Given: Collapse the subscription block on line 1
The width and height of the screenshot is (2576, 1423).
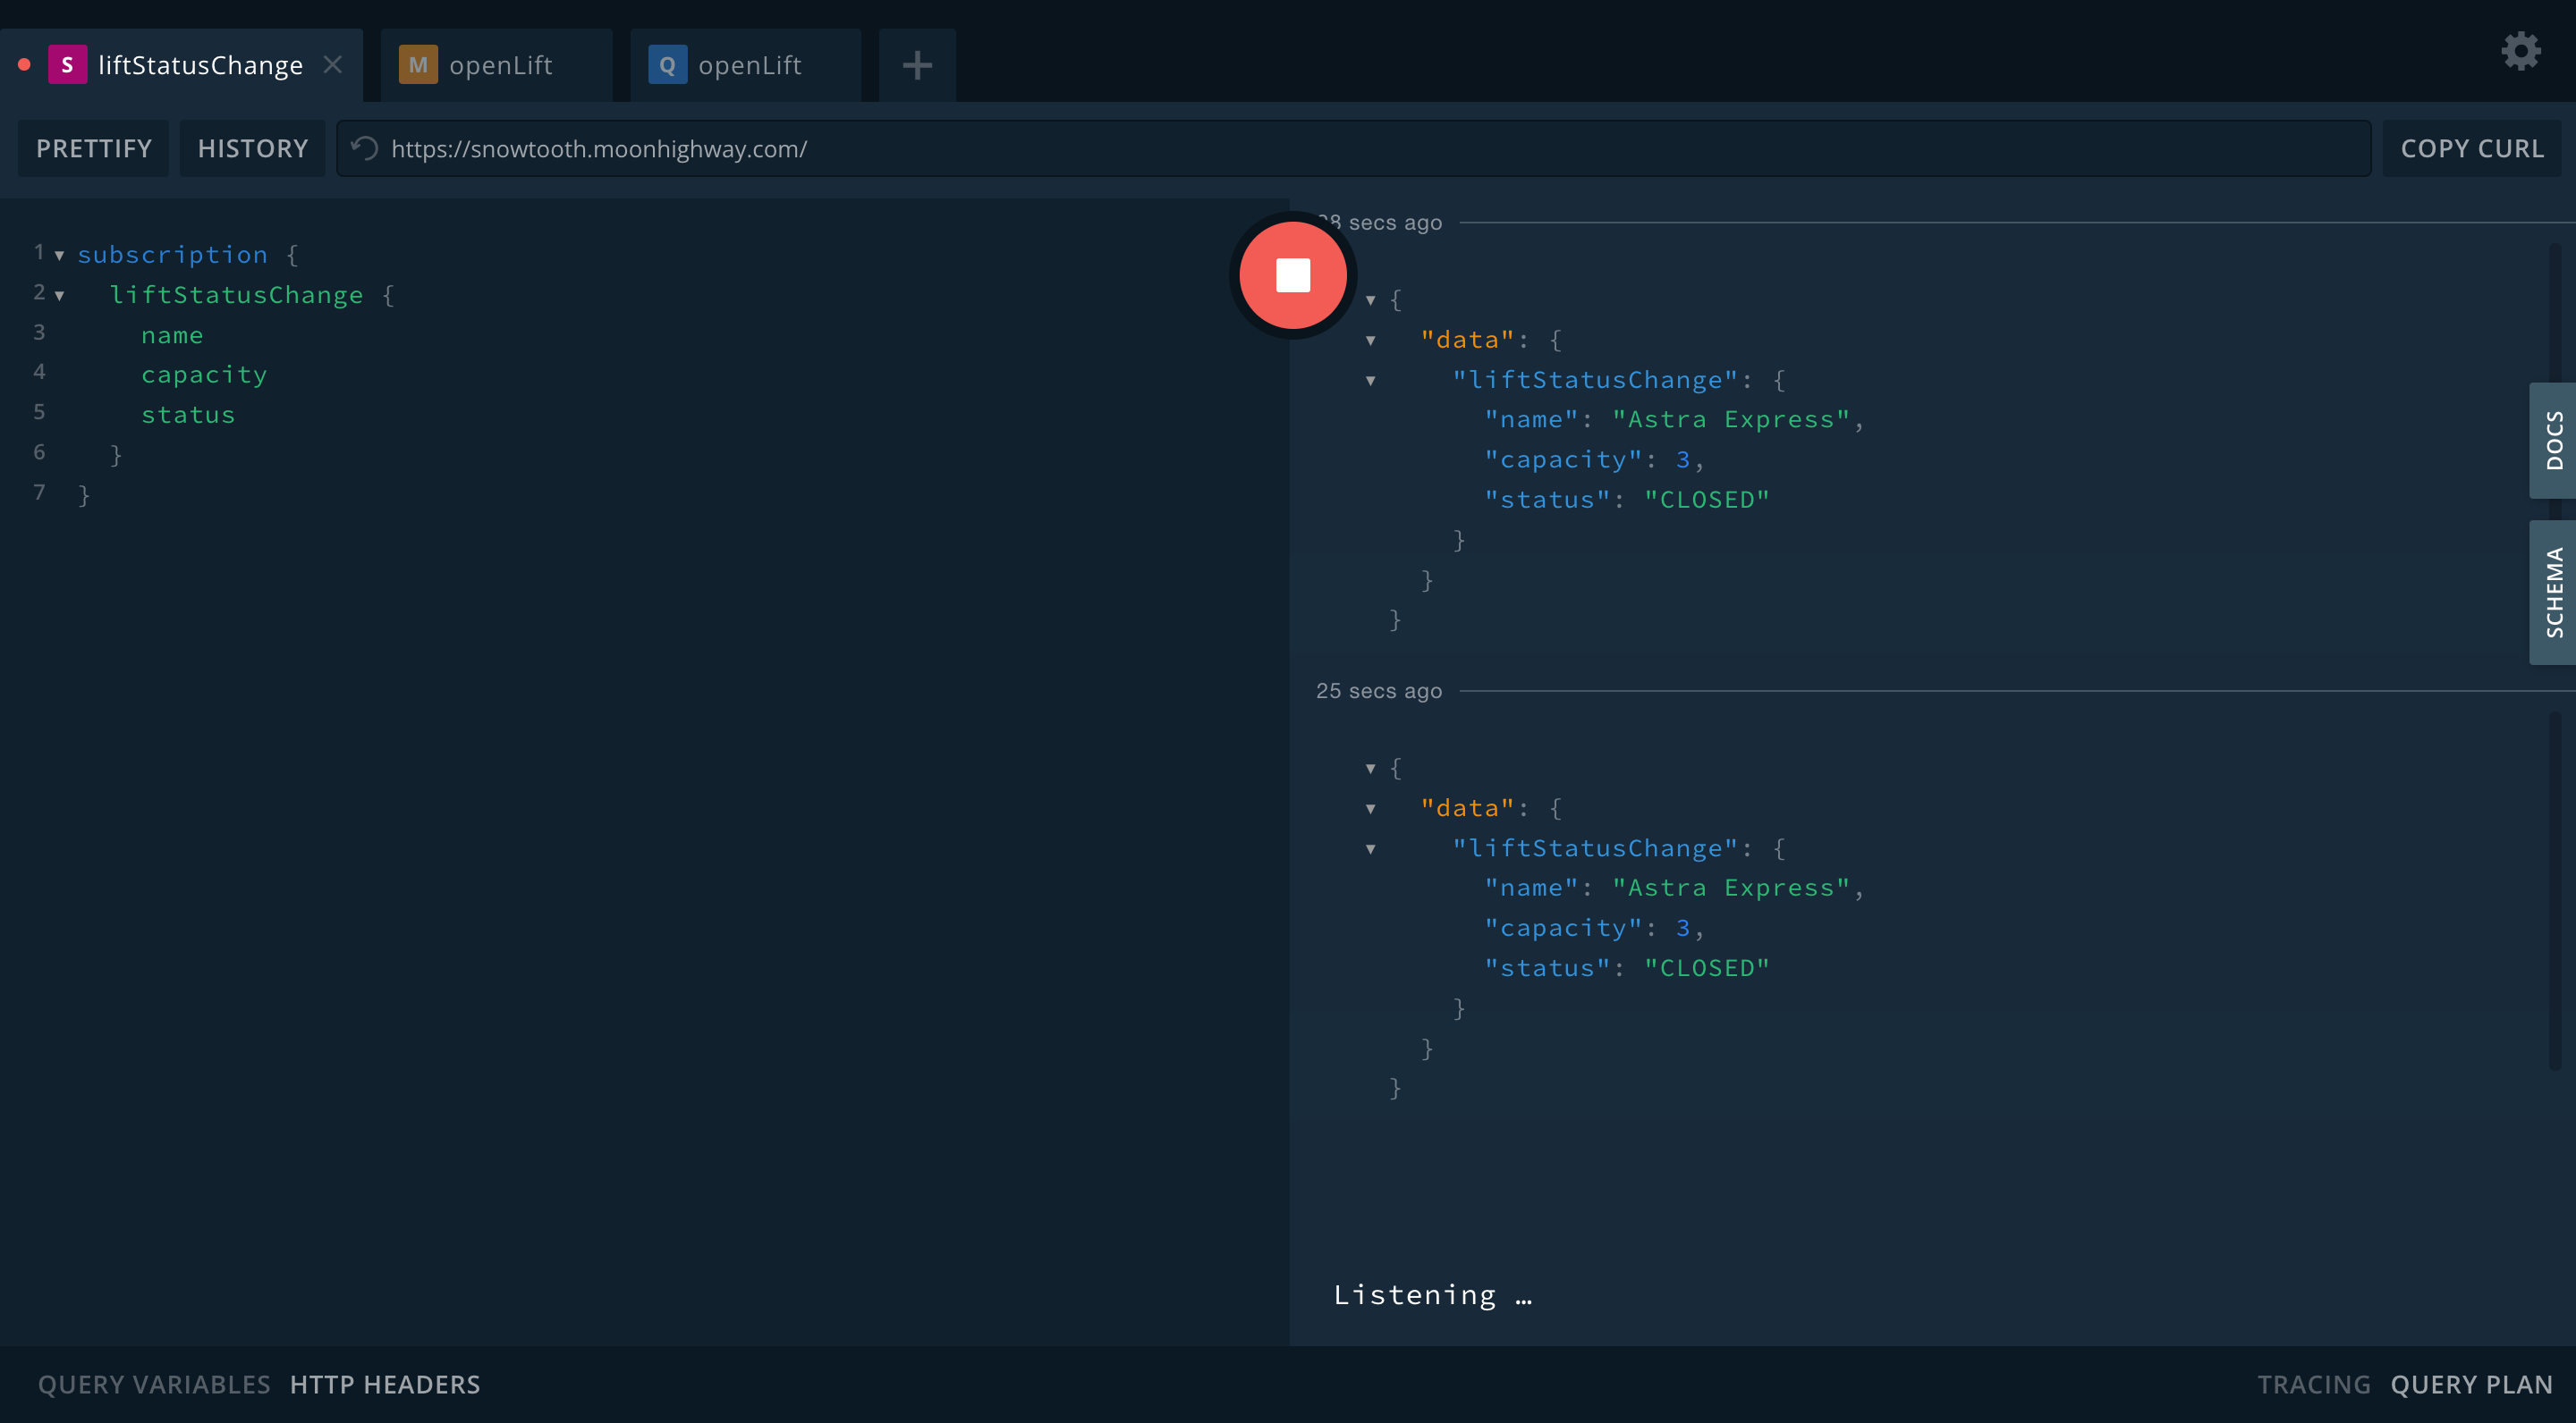Looking at the screenshot, I should click(x=60, y=256).
